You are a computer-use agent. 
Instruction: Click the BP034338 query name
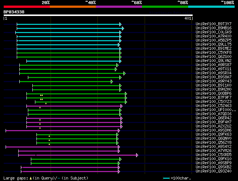coord(14,12)
